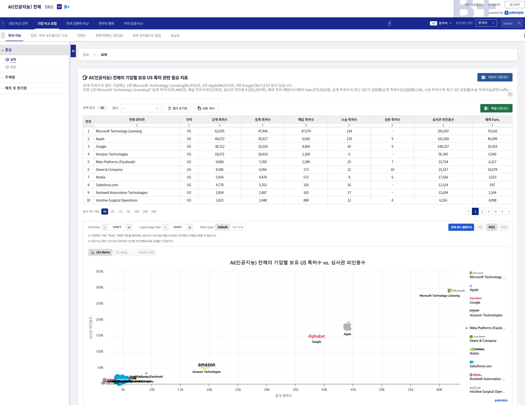Decrease logo image size with minus
The height and width of the screenshot is (405, 525).
166,227
